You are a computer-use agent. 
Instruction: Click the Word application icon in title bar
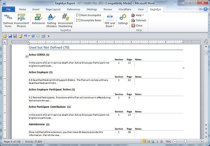click(4, 3)
